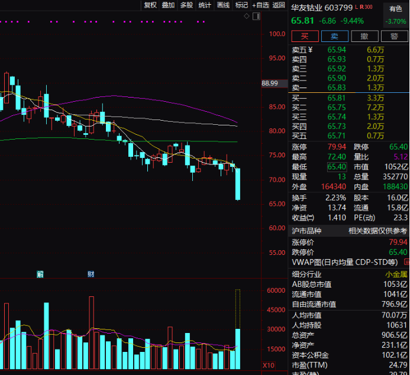Click the dashed yellow projected volume bar
Image resolution: width=410 pixels, height=375 pixels.
pyautogui.click(x=238, y=309)
